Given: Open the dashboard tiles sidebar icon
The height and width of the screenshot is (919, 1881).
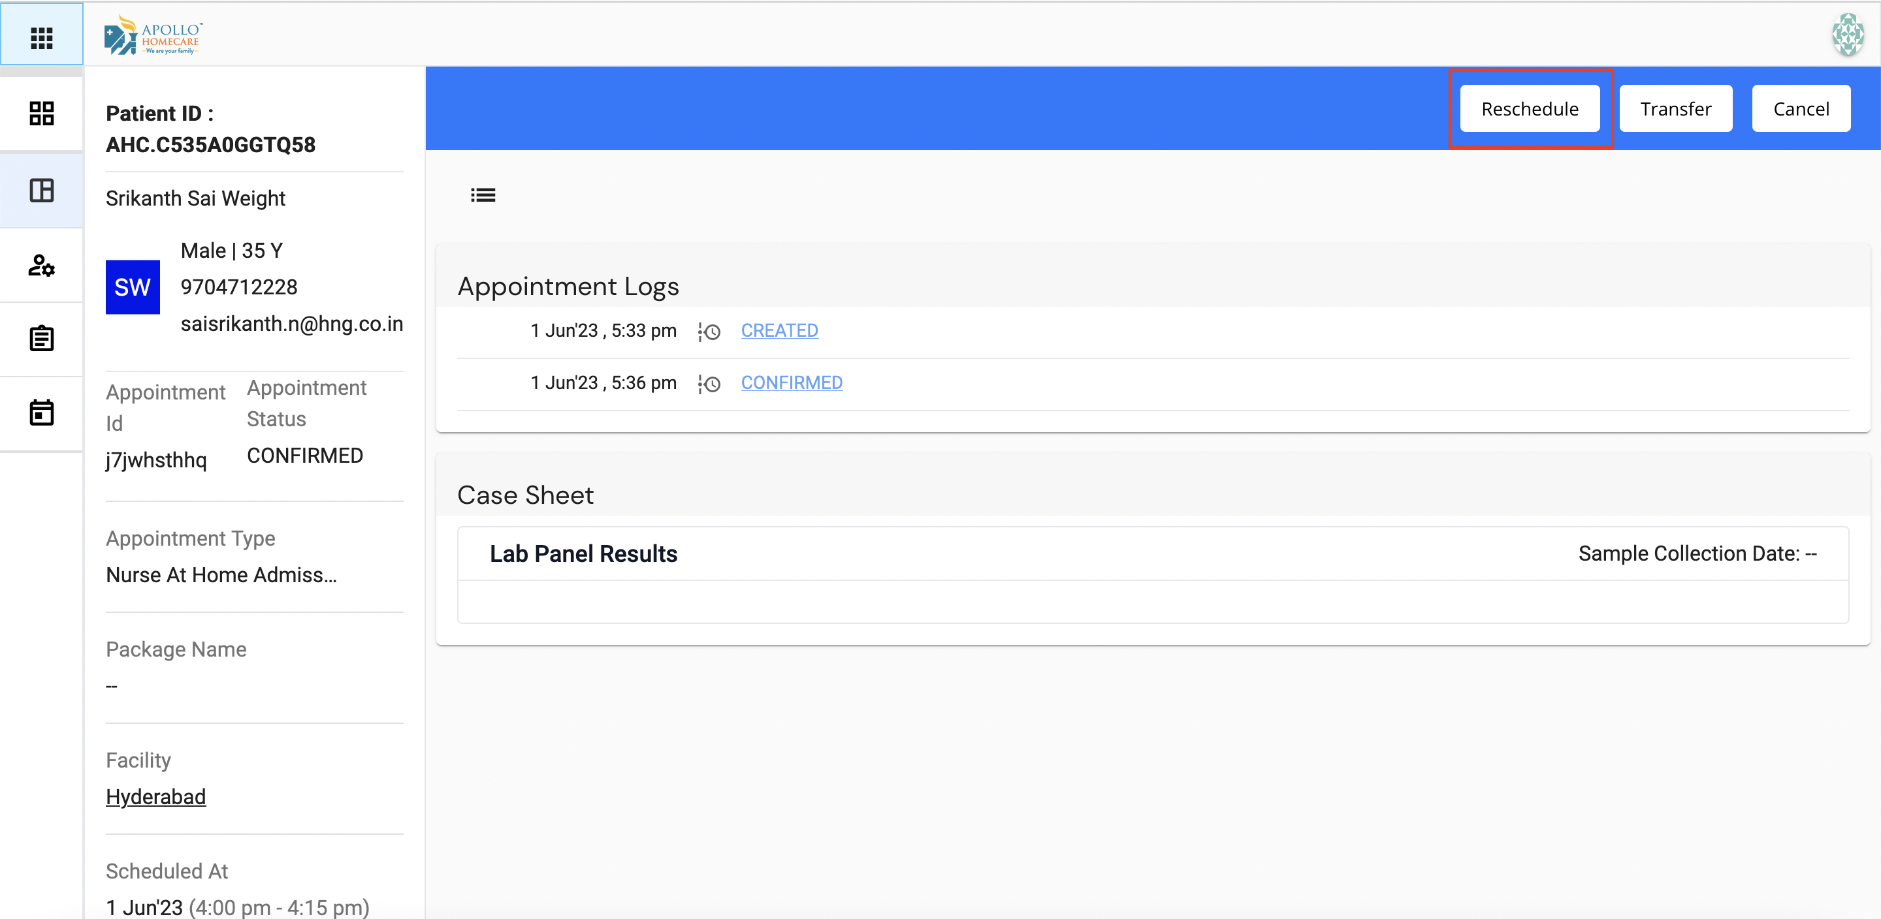Looking at the screenshot, I should 42,113.
